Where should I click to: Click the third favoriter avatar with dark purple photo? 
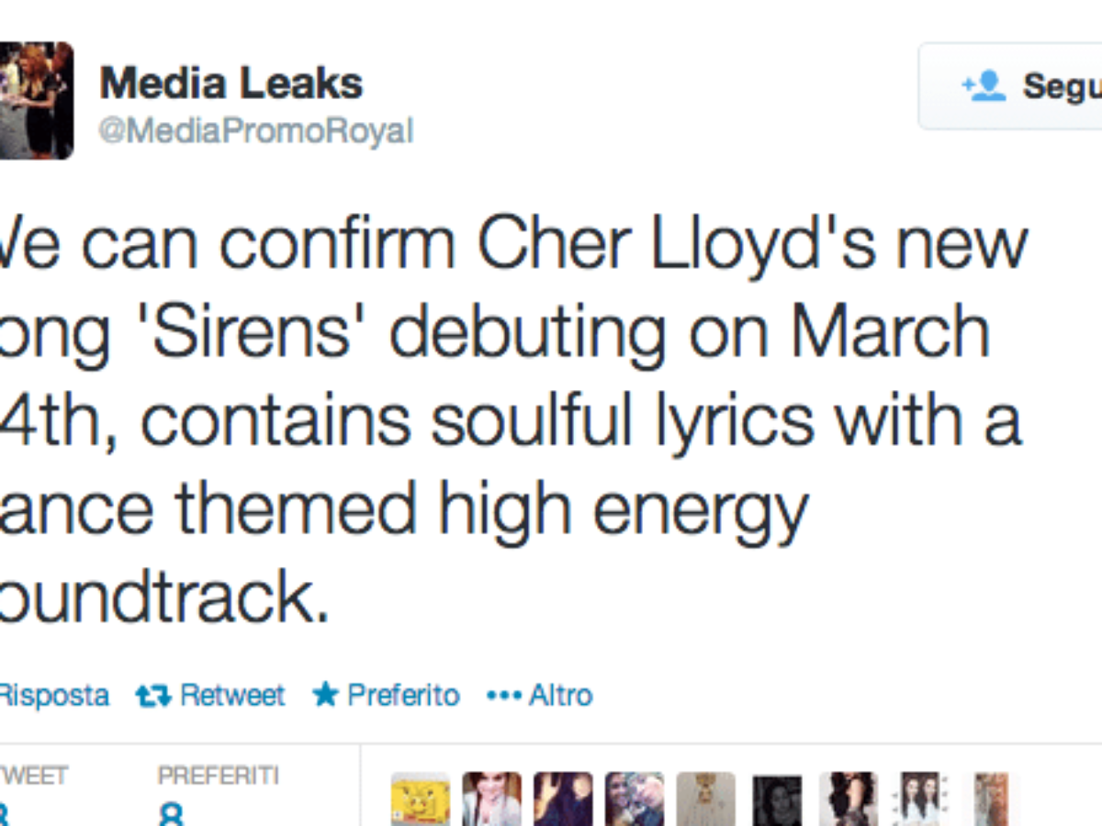(x=563, y=798)
